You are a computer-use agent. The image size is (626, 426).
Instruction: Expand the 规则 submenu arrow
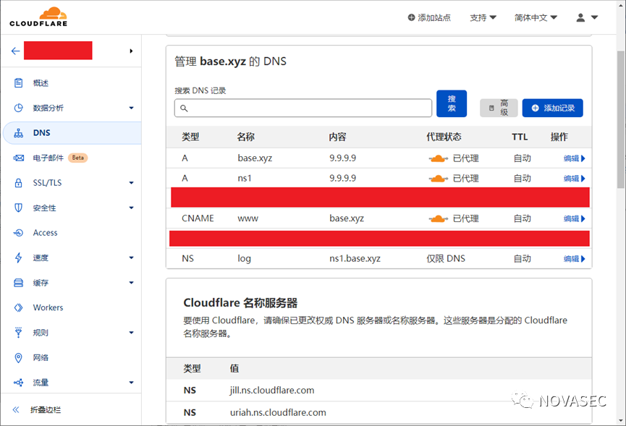pyautogui.click(x=131, y=332)
